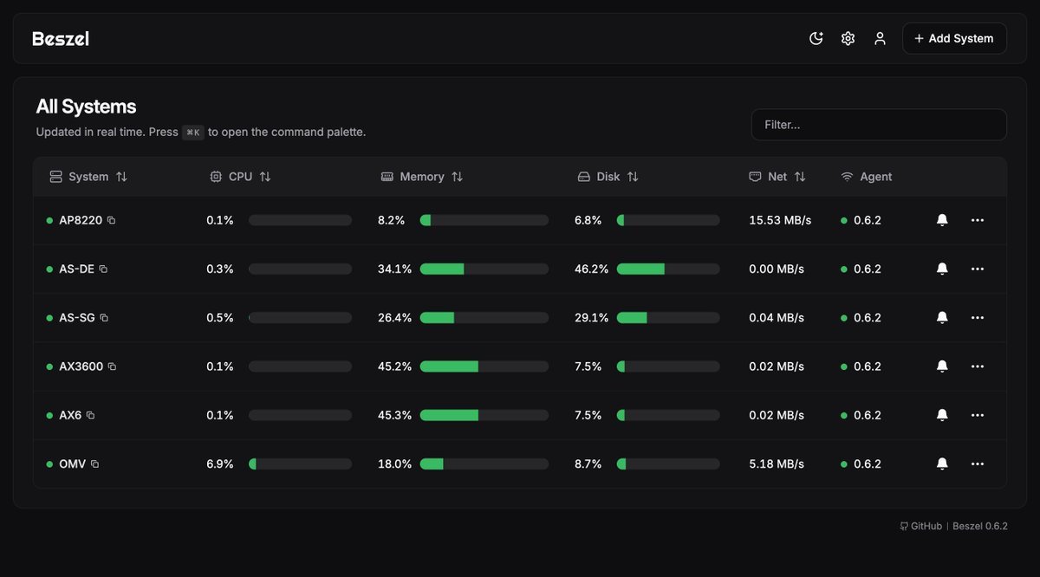
Task: Expand more options for AS-DE row
Action: pyautogui.click(x=978, y=269)
